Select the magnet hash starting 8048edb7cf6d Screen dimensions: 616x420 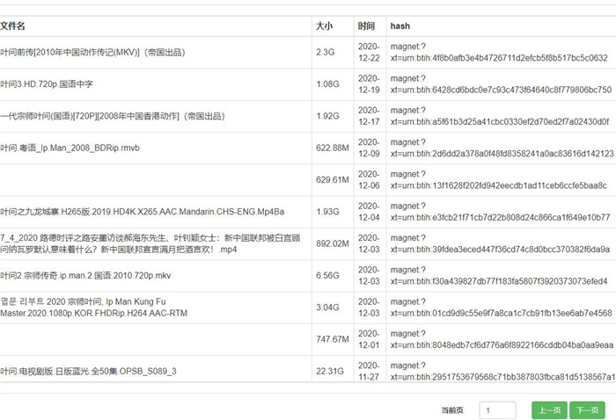pyautogui.click(x=502, y=339)
